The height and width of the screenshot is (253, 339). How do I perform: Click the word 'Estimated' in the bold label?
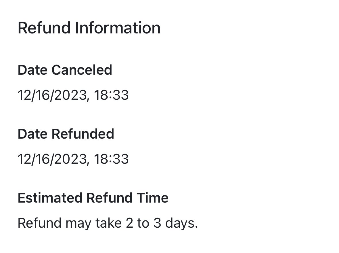point(50,198)
